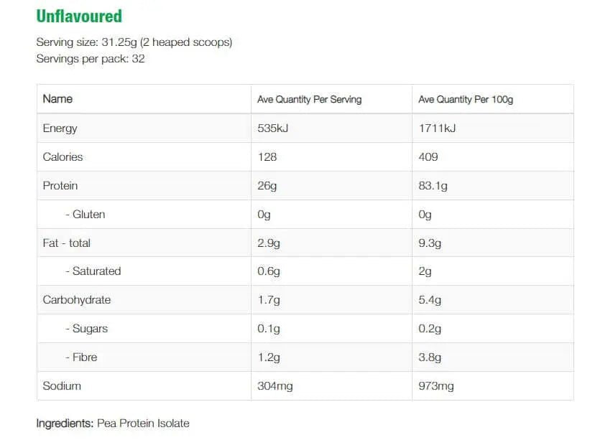The height and width of the screenshot is (440, 590).
Task: Click the 973mg sodium value
Action: click(x=436, y=386)
